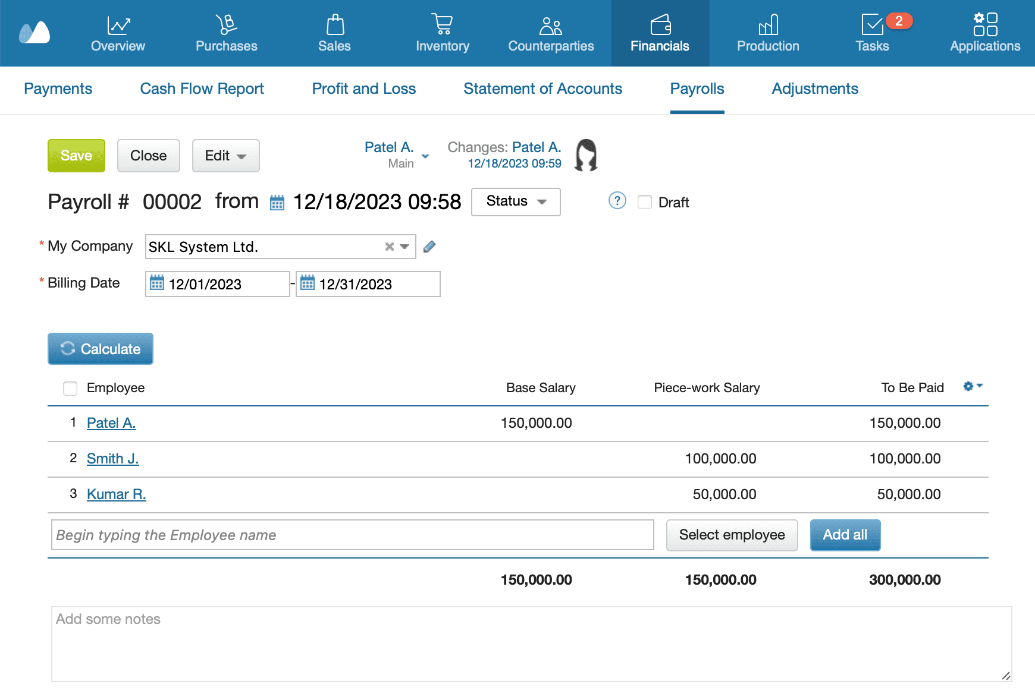Open the Counterparties people icon
Image resolution: width=1035 pixels, height=694 pixels.
point(550,26)
